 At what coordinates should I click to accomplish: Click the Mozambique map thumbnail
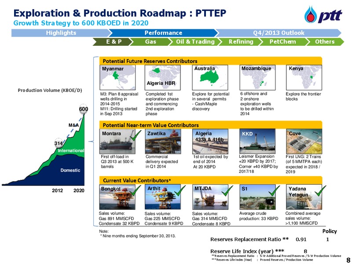[x=257, y=77]
